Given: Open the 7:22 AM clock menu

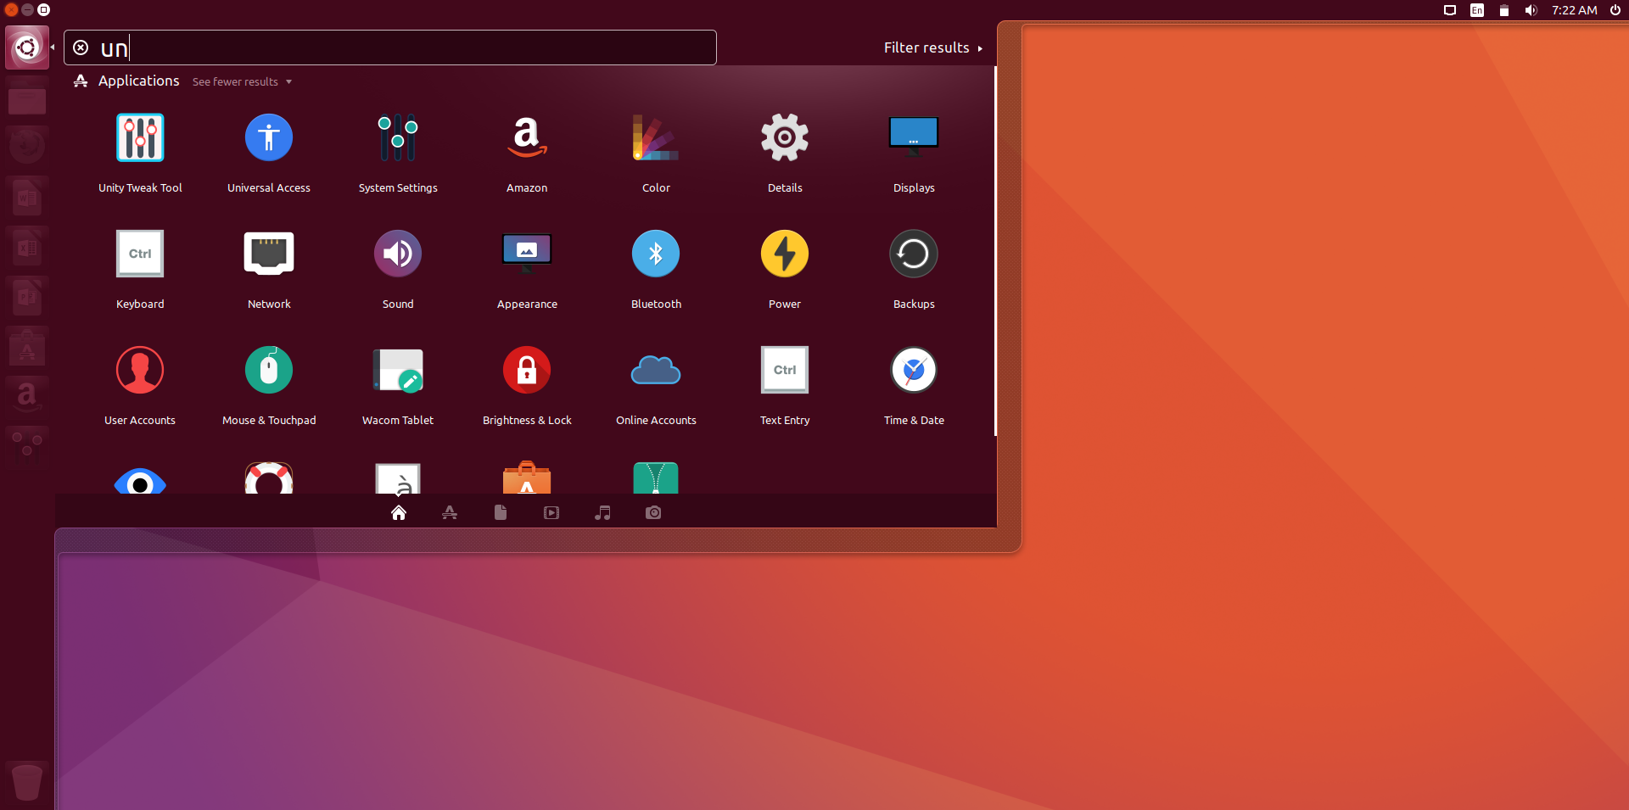Looking at the screenshot, I should pyautogui.click(x=1575, y=10).
